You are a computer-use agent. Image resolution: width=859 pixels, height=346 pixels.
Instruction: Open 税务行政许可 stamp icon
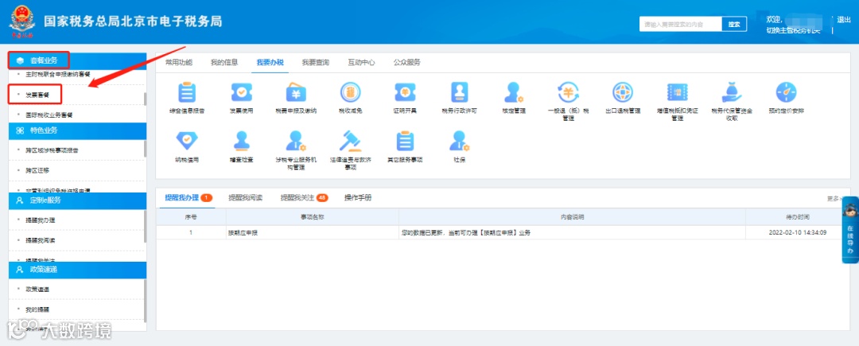click(x=459, y=92)
